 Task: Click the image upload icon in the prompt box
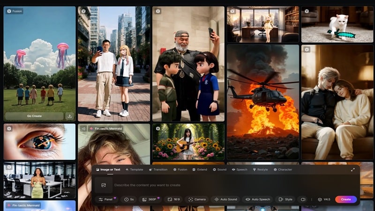pyautogui.click(x=104, y=185)
